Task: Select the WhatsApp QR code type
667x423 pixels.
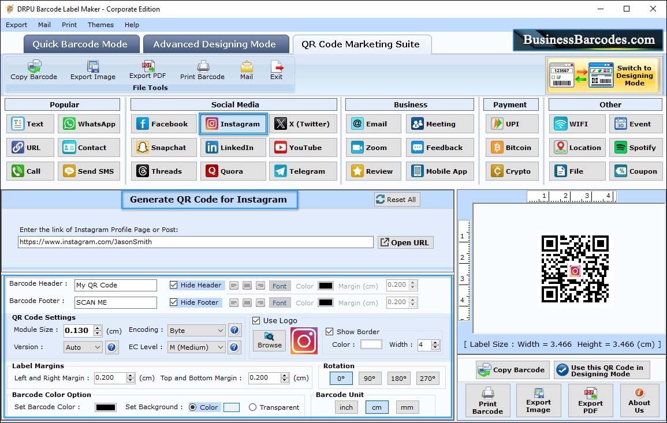Action: coord(89,123)
